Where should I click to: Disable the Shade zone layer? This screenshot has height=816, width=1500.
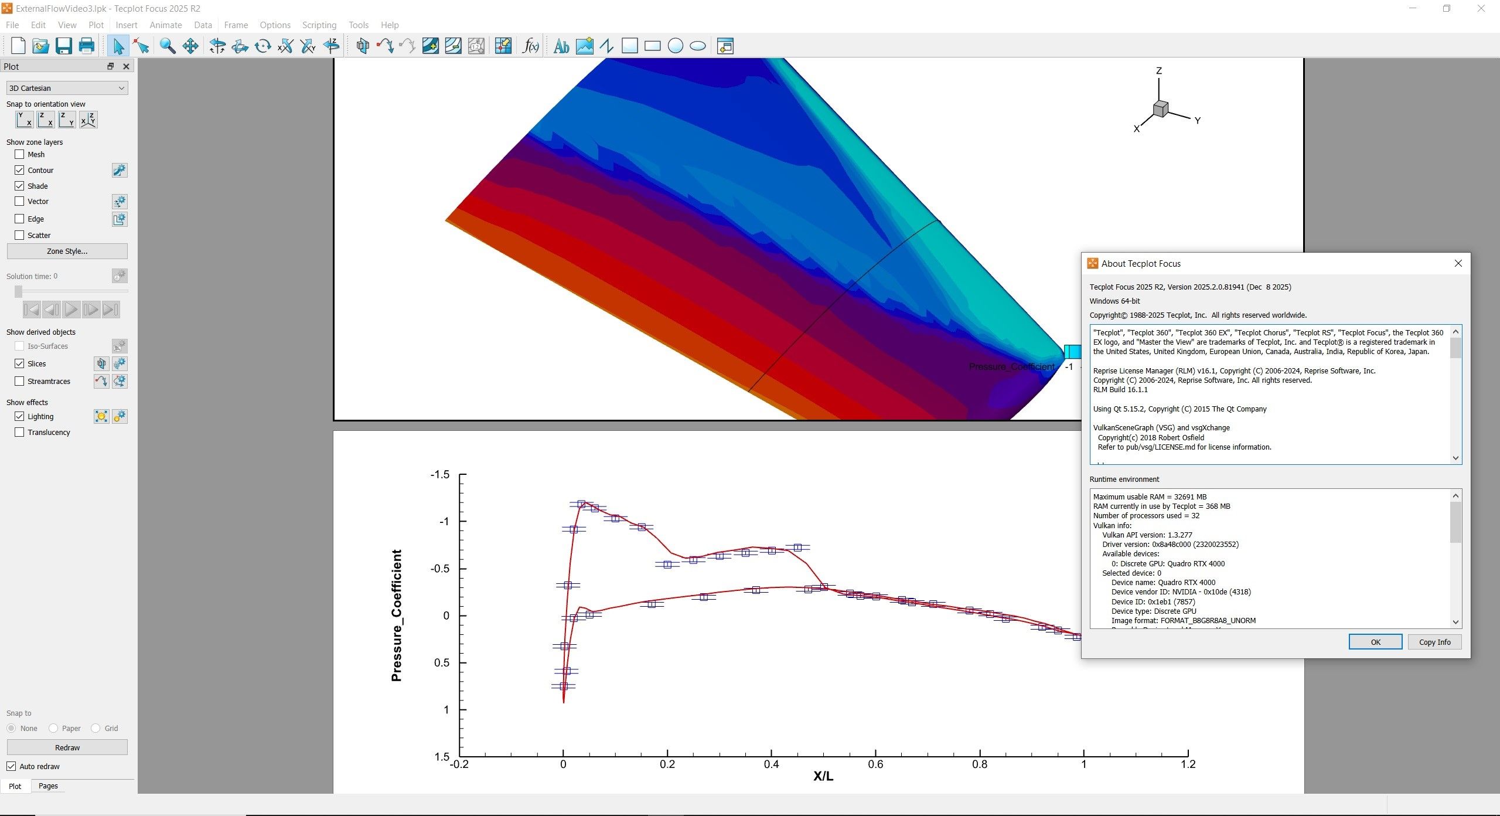pos(19,186)
